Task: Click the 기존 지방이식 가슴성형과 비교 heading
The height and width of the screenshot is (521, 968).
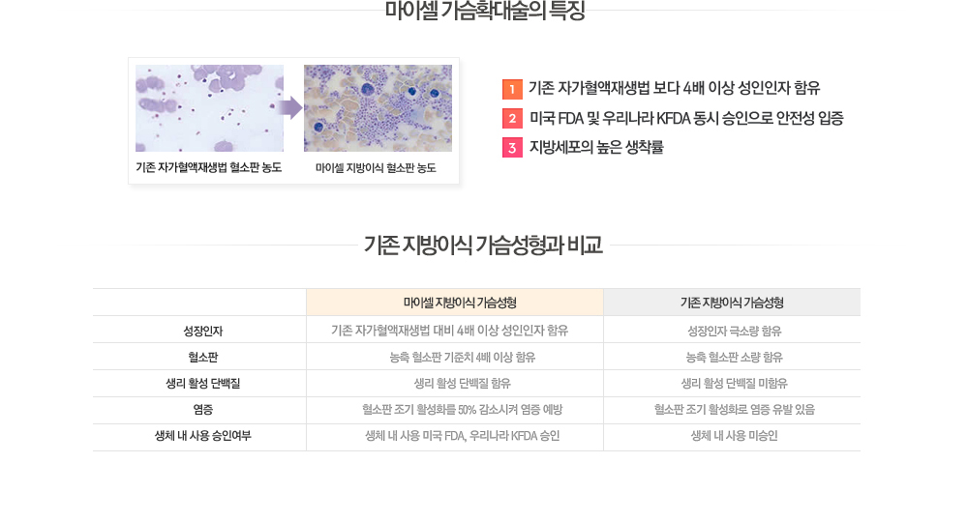Action: [x=483, y=245]
